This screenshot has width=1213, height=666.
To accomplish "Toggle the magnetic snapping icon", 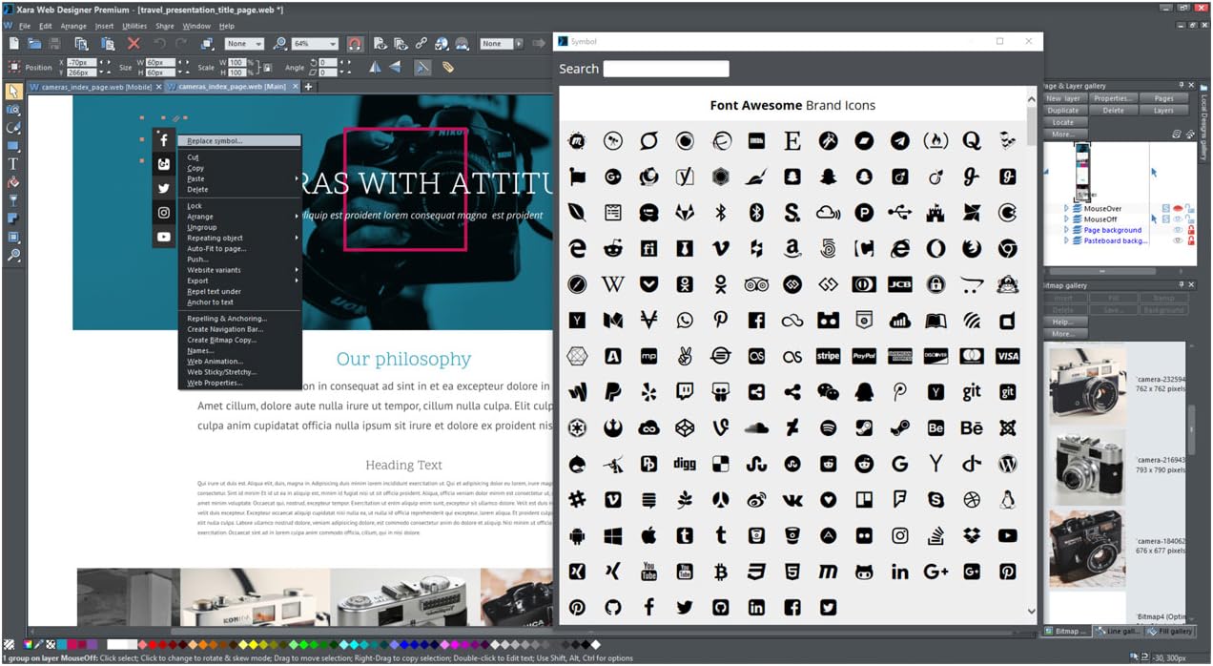I will tap(355, 44).
